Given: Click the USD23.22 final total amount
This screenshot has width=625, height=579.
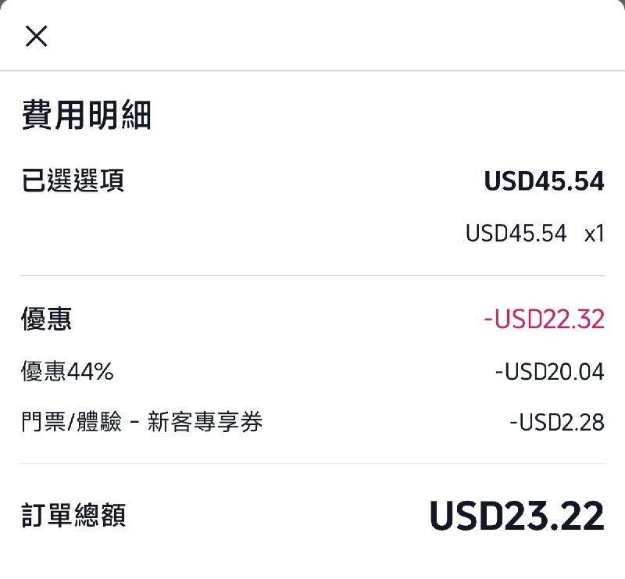Looking at the screenshot, I should tap(518, 516).
